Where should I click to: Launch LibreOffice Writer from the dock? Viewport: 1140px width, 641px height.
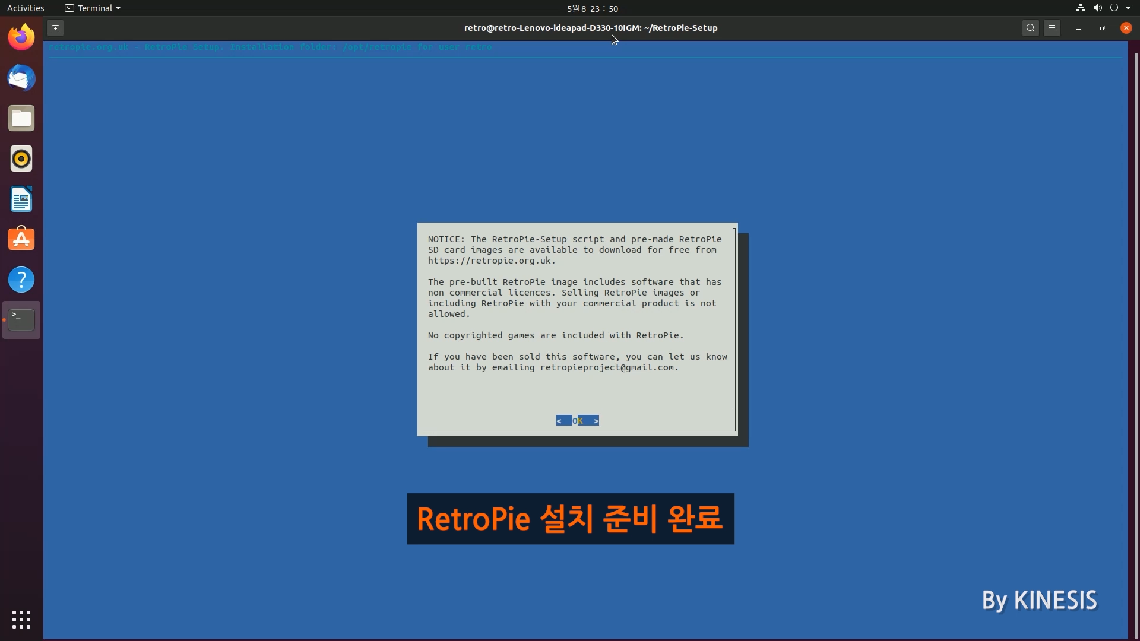click(21, 199)
